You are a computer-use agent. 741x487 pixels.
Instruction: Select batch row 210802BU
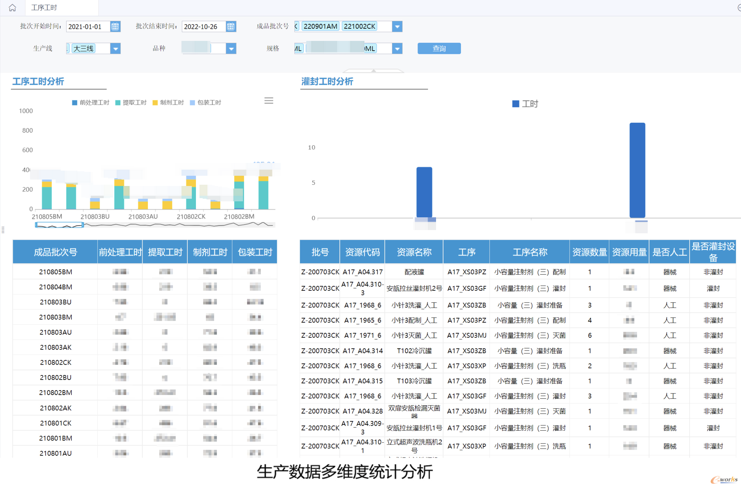(145, 377)
